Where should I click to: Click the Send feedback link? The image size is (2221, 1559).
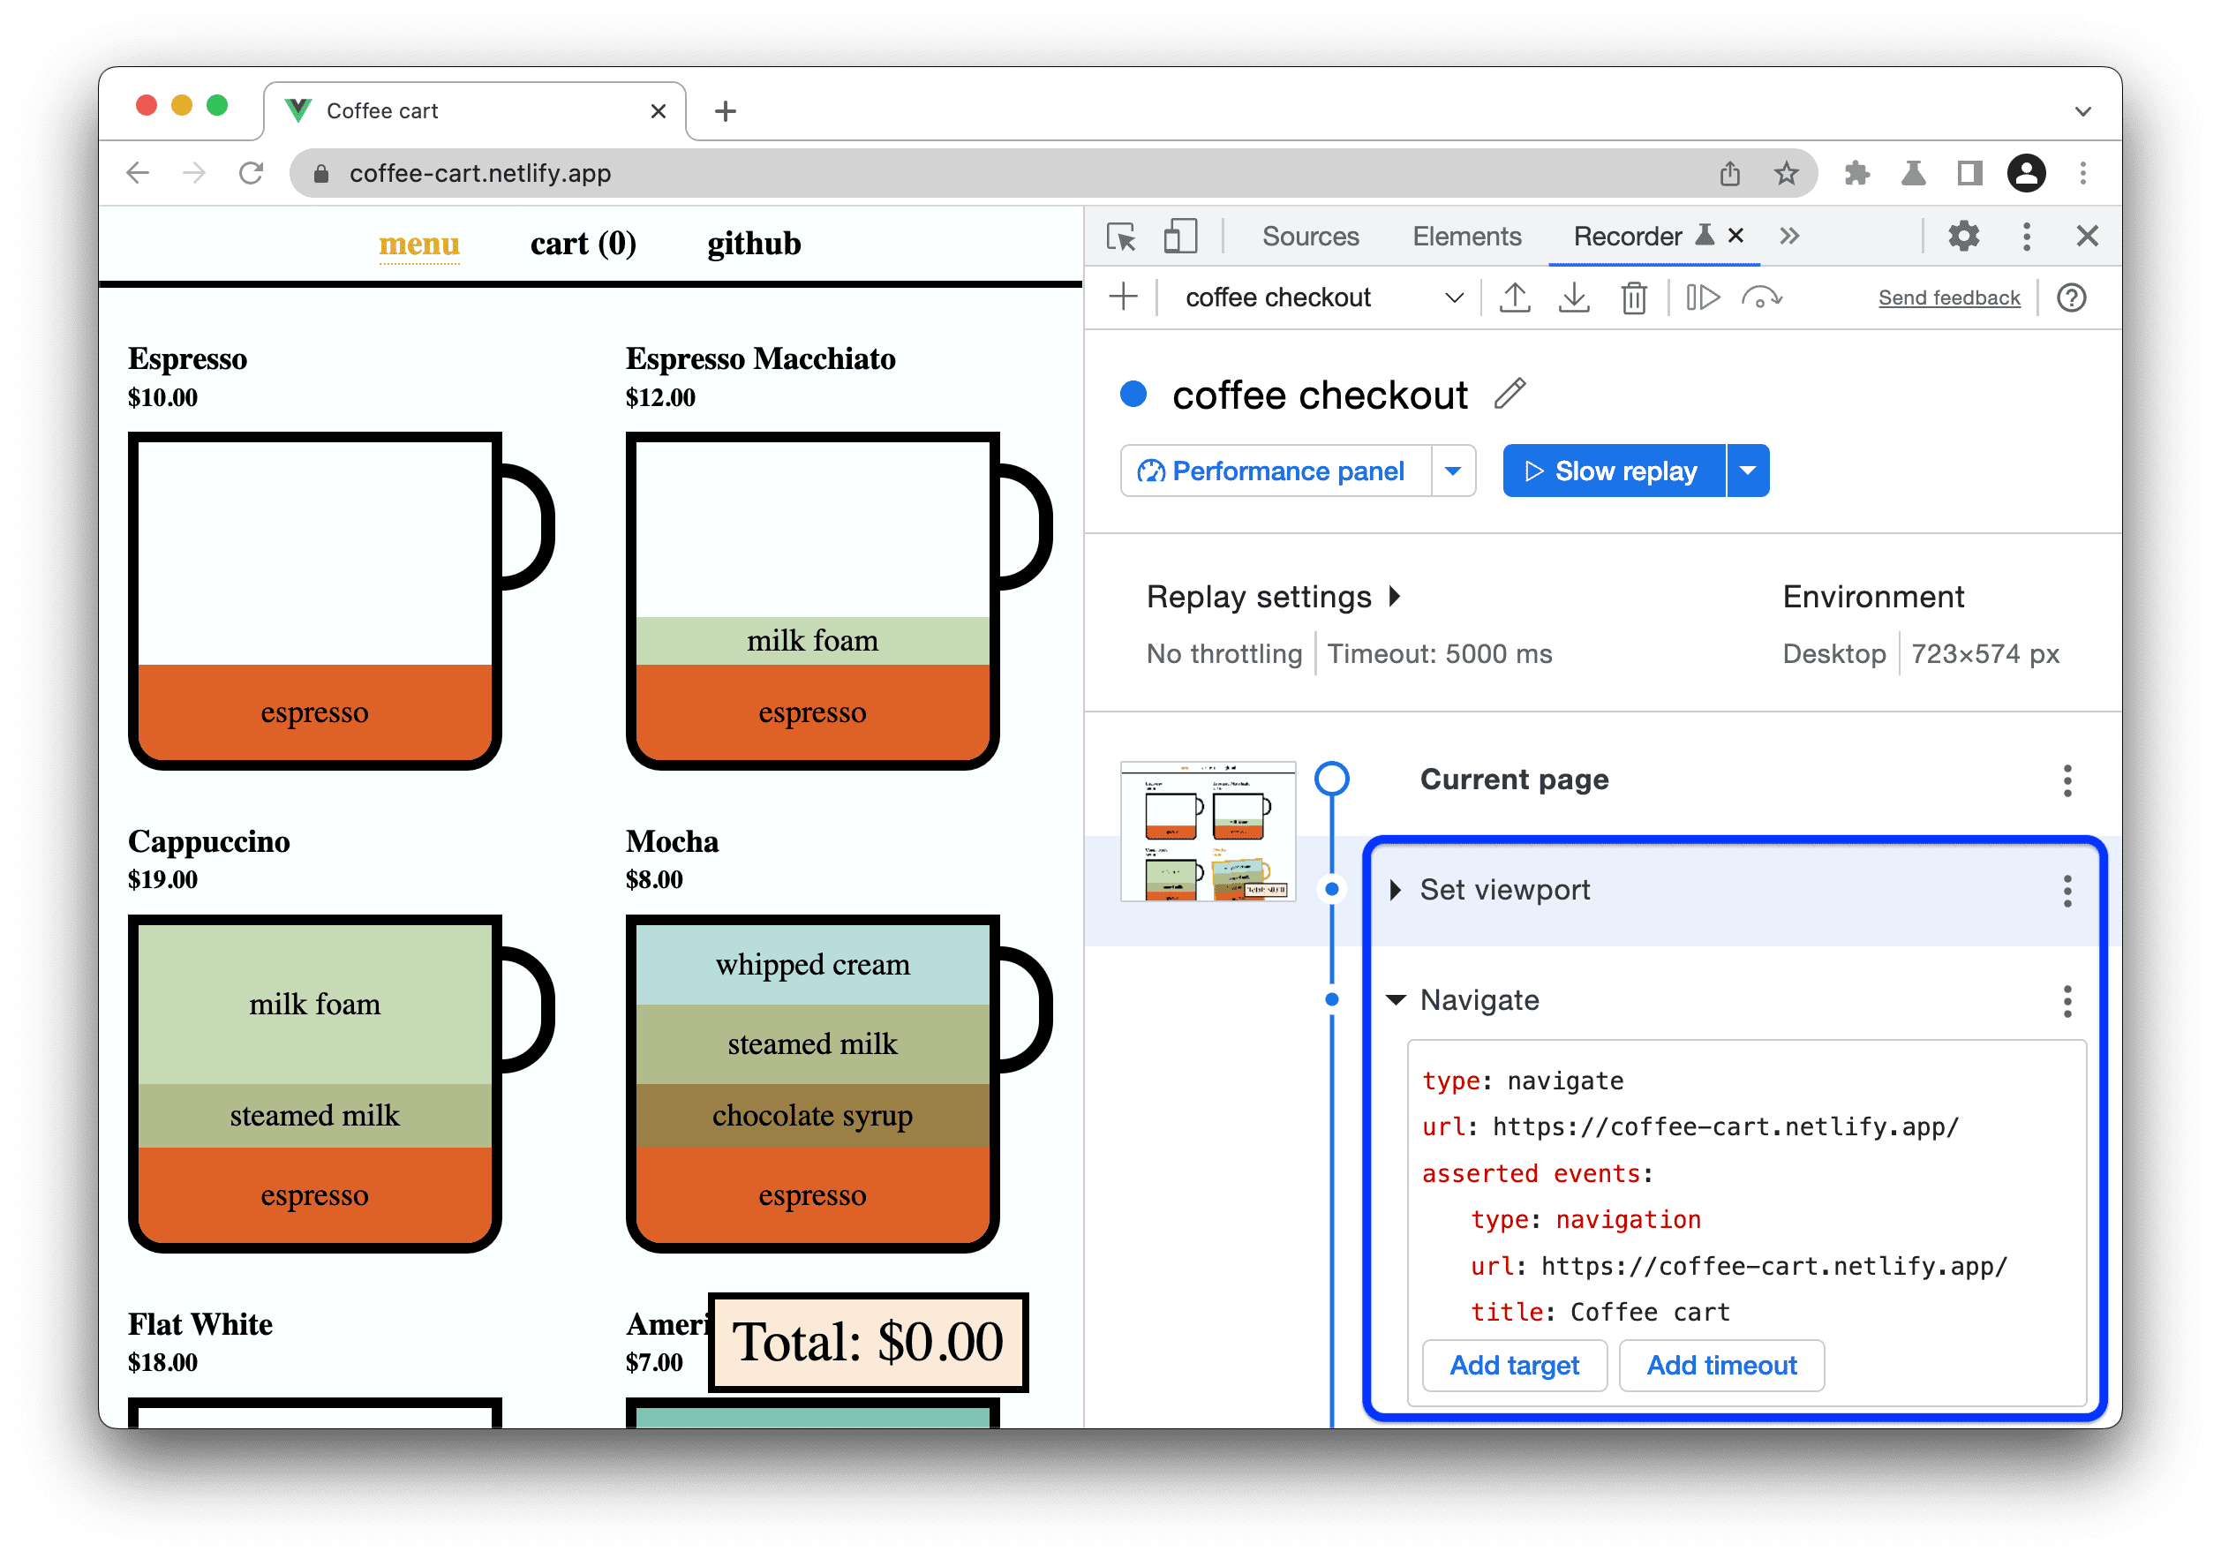[1946, 298]
